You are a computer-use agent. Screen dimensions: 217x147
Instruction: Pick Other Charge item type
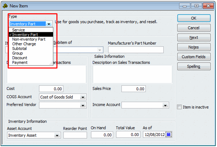pyautogui.click(x=31, y=44)
